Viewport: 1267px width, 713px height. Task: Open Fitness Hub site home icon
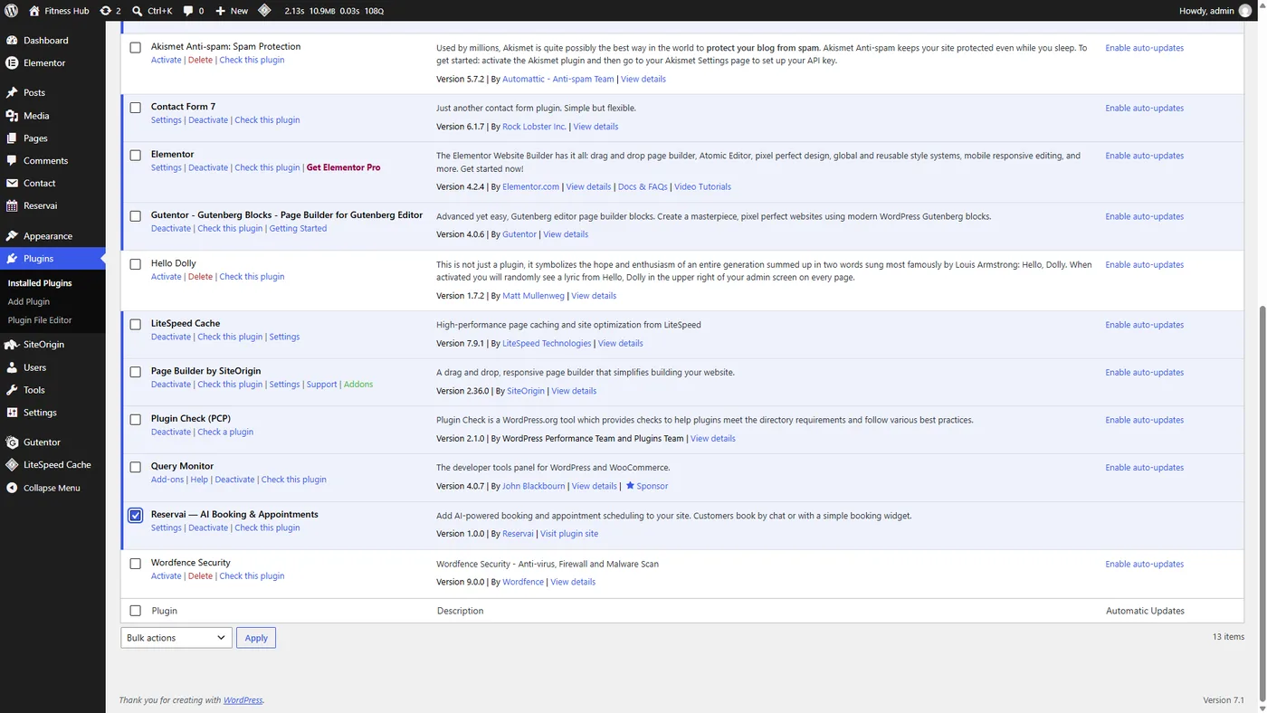34,11
